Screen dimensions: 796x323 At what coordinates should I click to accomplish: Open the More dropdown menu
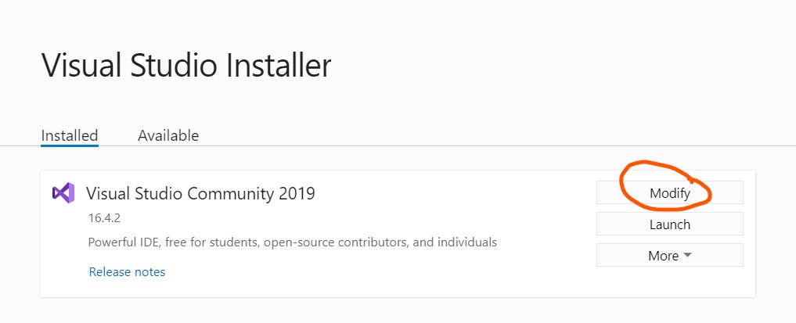(x=669, y=255)
